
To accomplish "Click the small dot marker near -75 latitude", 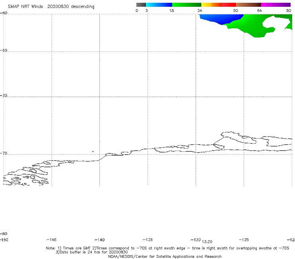I will (x=93, y=151).
